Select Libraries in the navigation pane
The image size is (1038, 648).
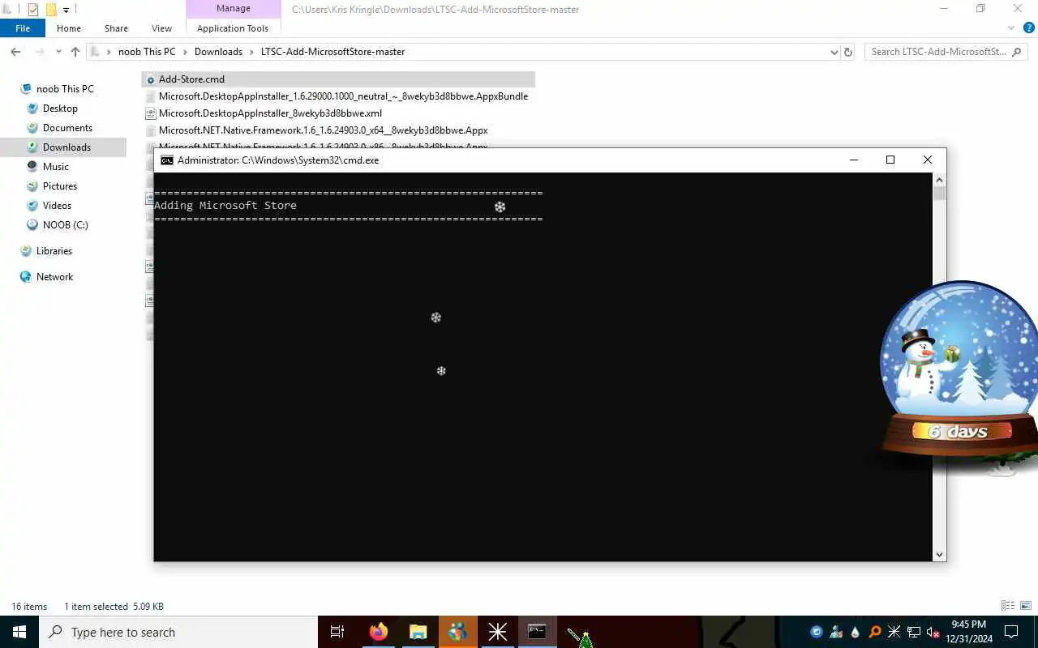tap(54, 251)
